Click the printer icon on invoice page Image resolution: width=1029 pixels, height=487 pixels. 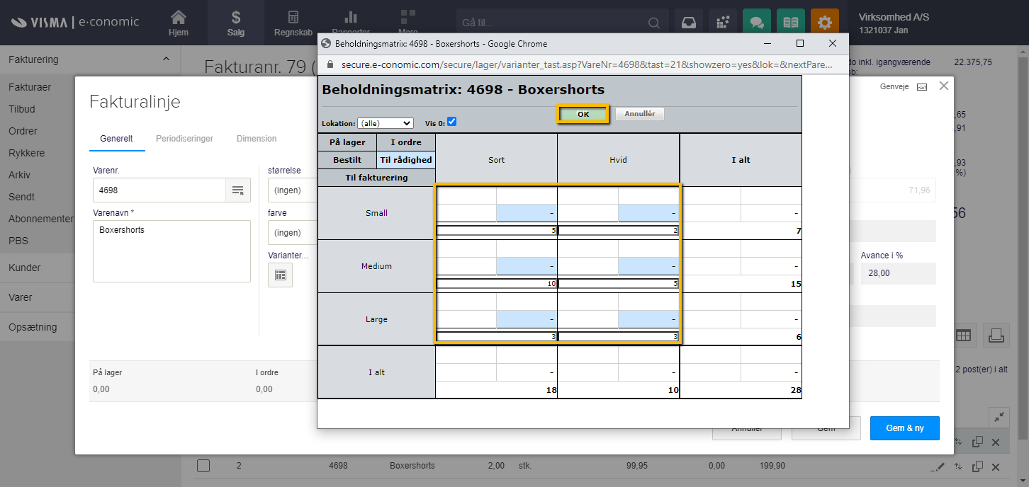click(996, 336)
